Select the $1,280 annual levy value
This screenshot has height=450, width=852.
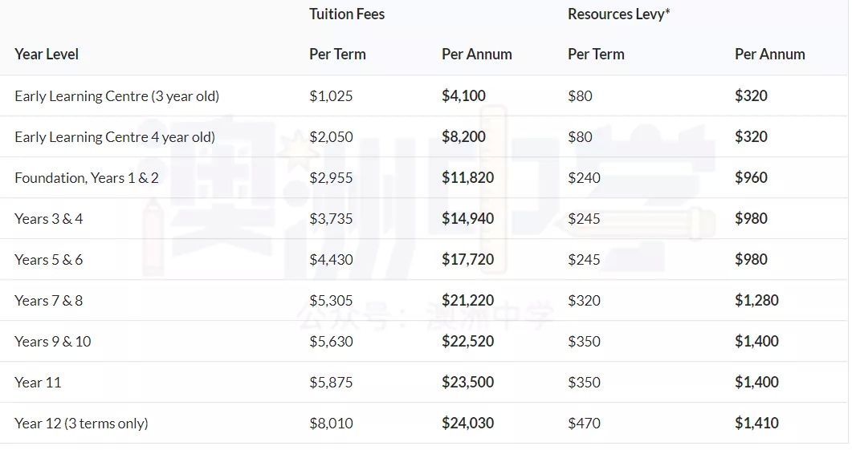click(757, 301)
